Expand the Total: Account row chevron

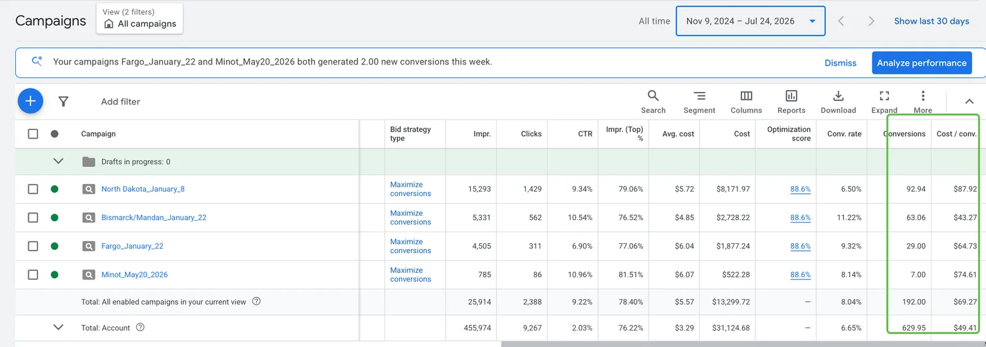(59, 327)
